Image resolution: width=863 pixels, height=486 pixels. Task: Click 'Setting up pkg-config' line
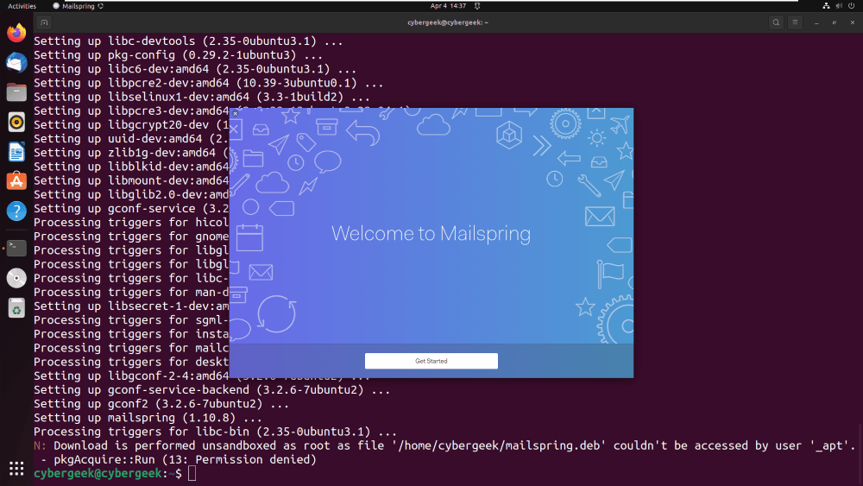178,55
